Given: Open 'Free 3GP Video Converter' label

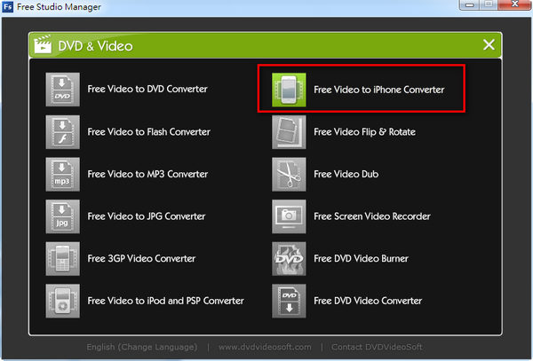Looking at the screenshot, I should coord(141,258).
